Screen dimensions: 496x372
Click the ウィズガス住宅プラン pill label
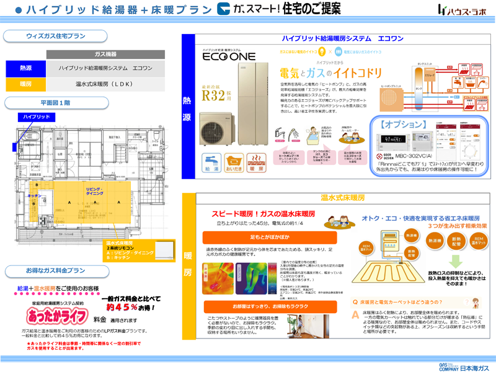click(x=55, y=36)
